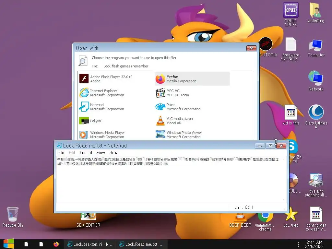Pick VLC media player in the program list
Screen dimensions: 332x249
pyautogui.click(x=192, y=121)
